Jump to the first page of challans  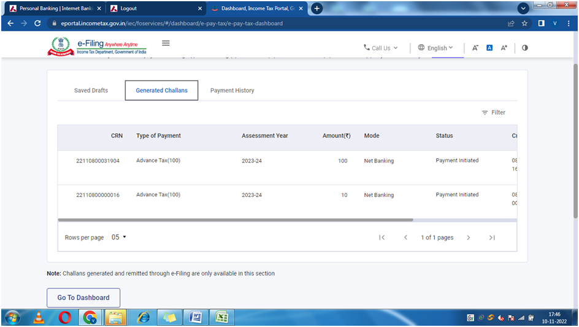click(382, 237)
